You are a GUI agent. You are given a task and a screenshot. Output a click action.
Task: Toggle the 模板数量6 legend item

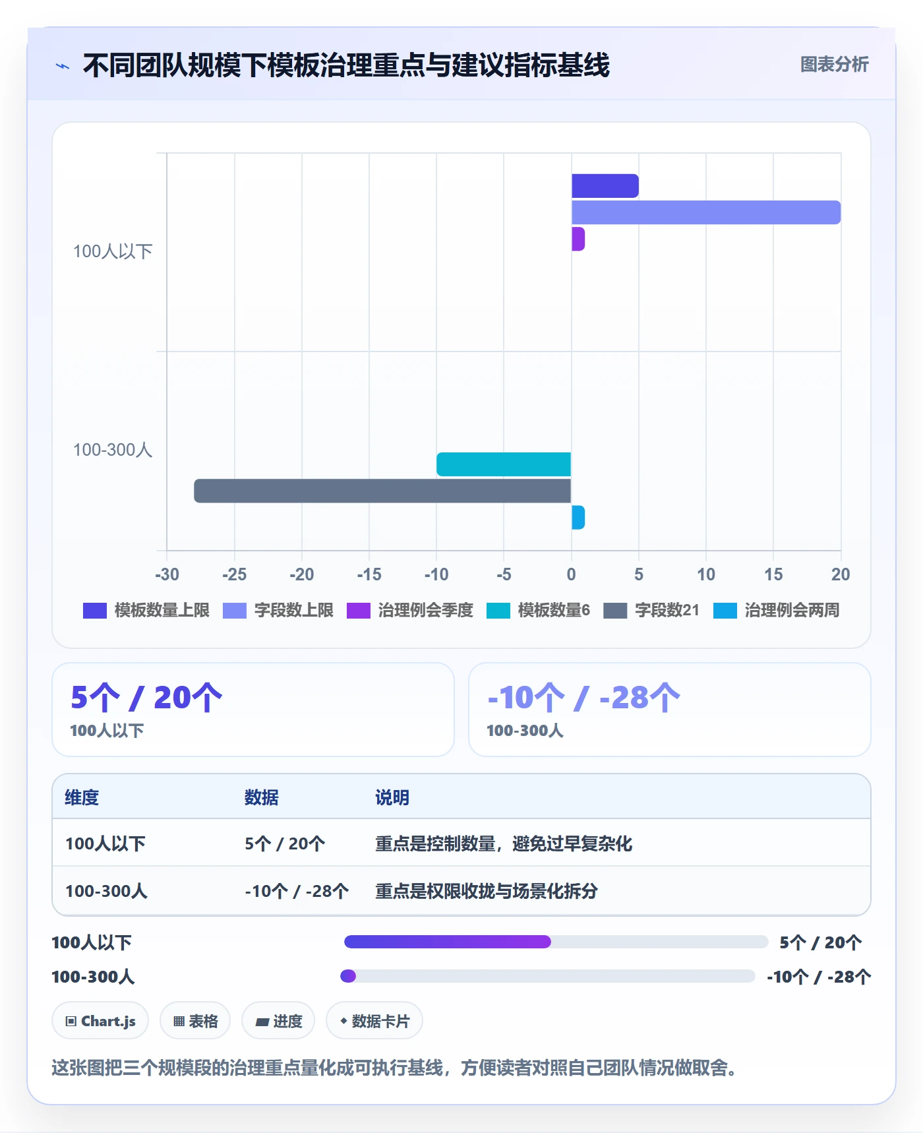tap(539, 611)
